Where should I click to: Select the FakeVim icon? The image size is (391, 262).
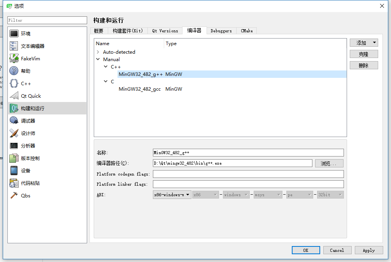pyautogui.click(x=14, y=58)
